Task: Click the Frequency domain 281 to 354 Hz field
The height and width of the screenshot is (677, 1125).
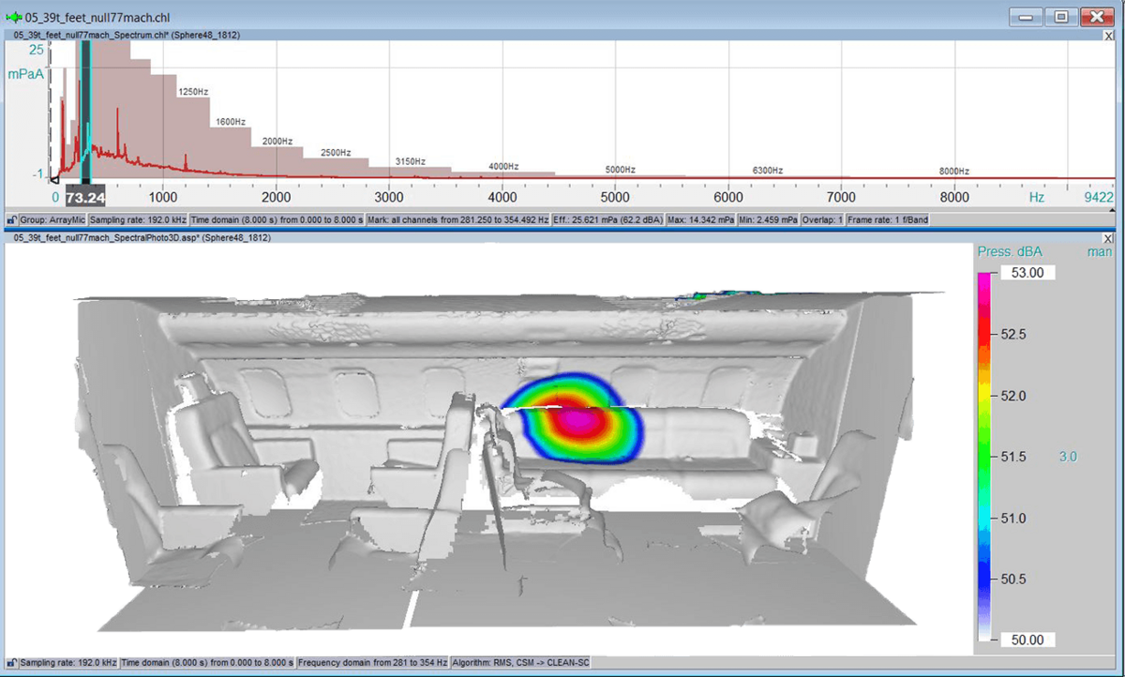Action: click(373, 662)
